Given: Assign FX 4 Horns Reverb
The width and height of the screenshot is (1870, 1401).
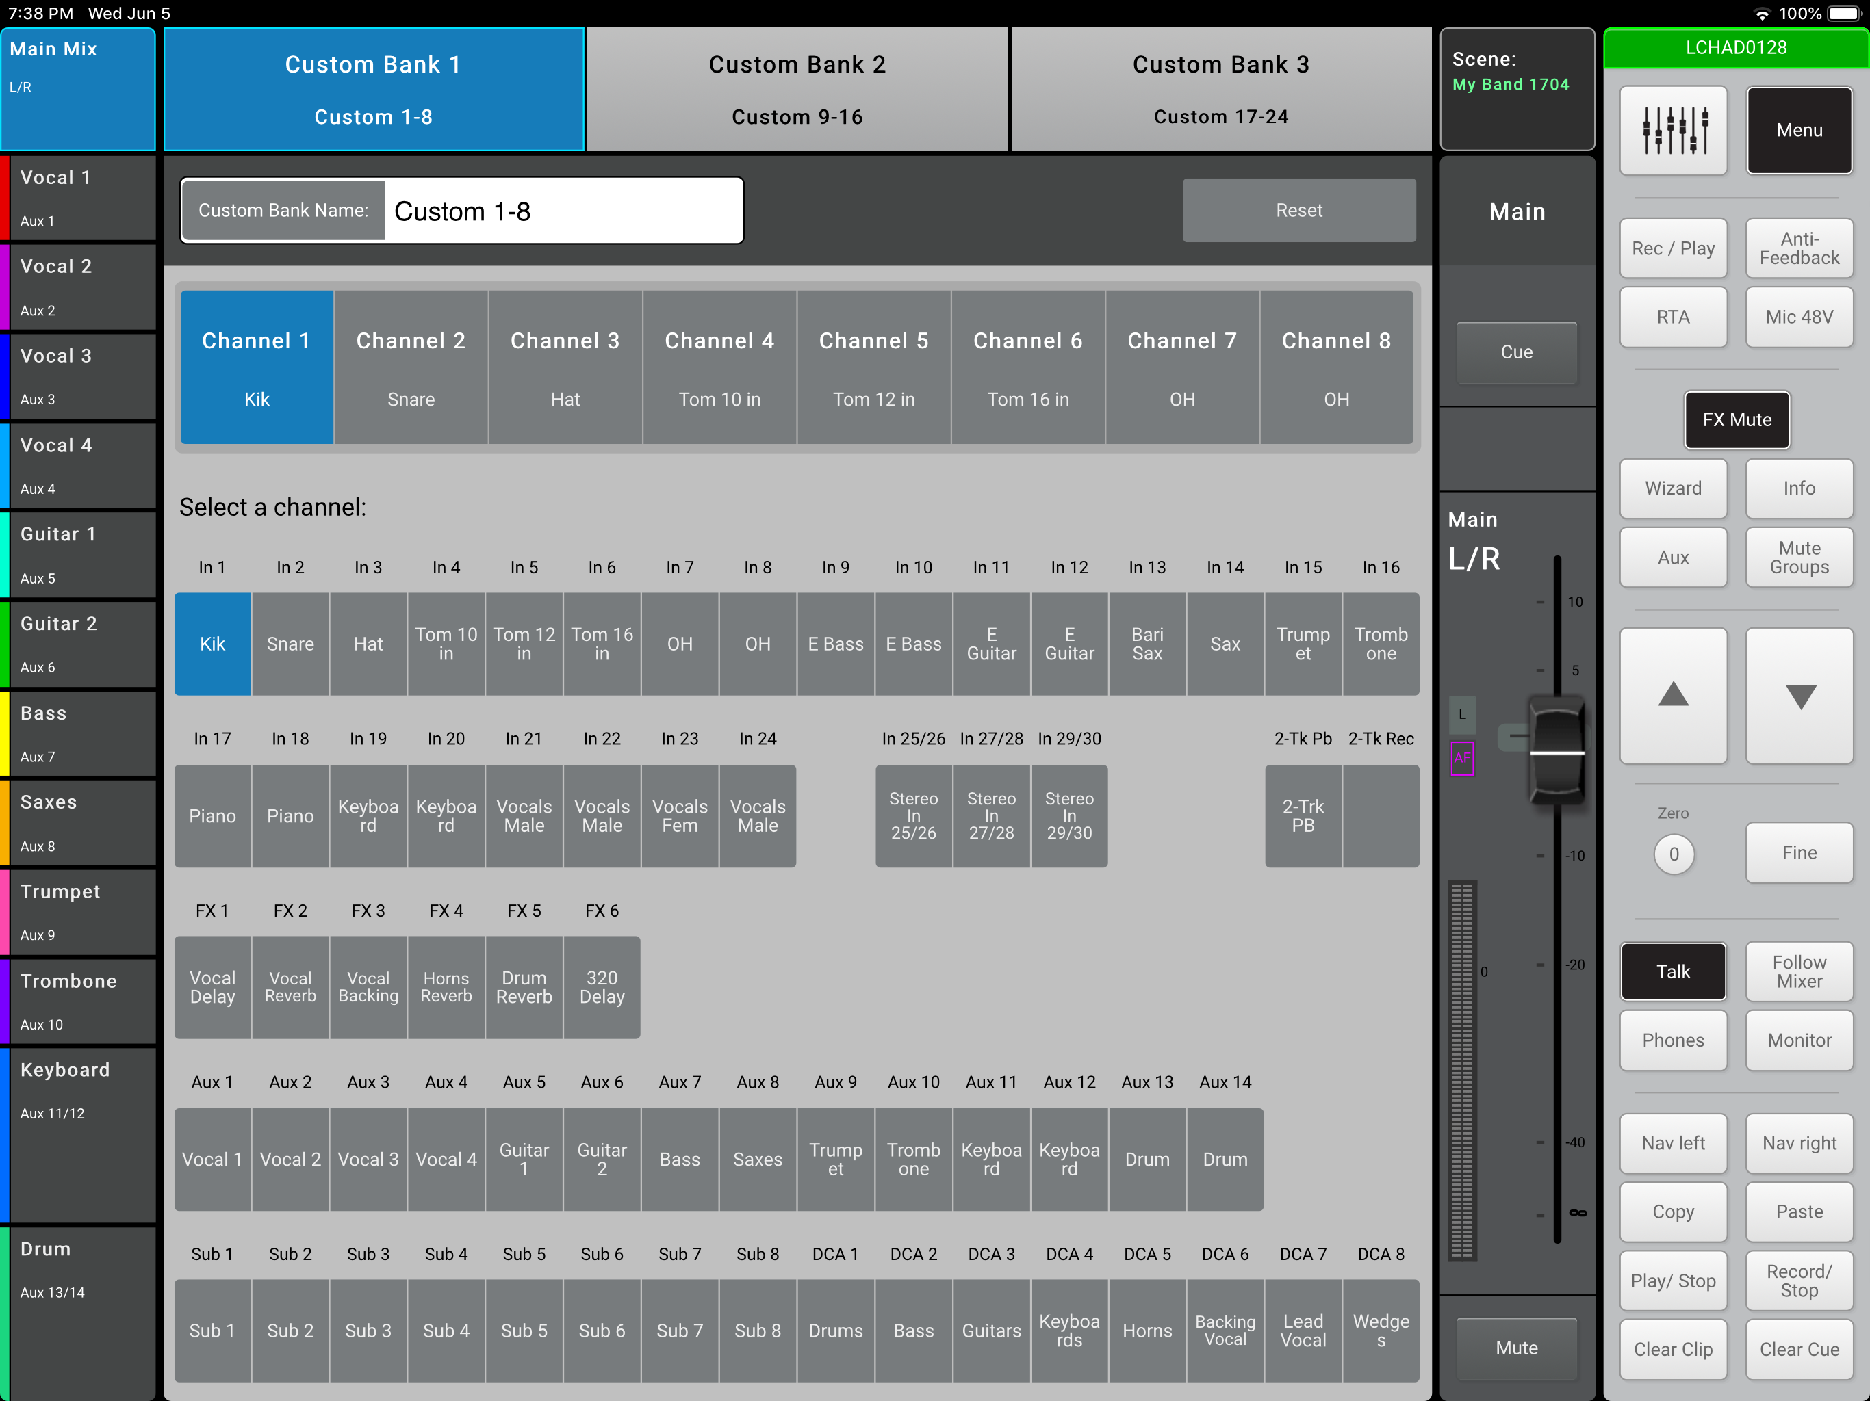Looking at the screenshot, I should tap(446, 988).
